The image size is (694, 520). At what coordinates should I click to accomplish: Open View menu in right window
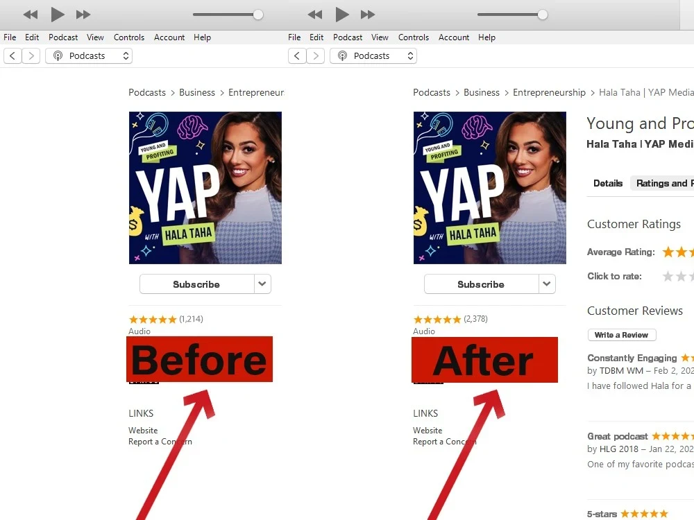[380, 37]
